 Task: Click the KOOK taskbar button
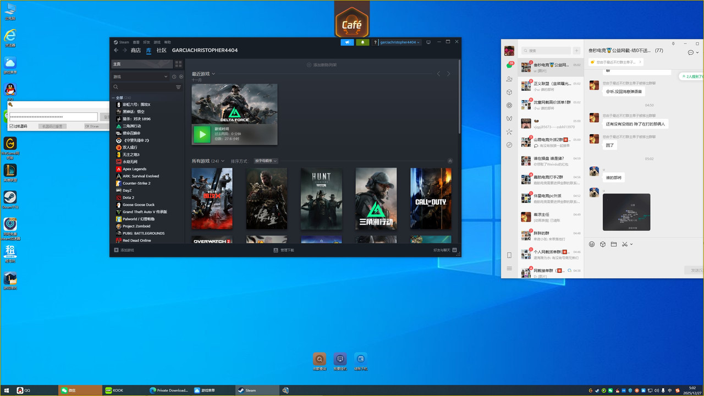(x=124, y=391)
